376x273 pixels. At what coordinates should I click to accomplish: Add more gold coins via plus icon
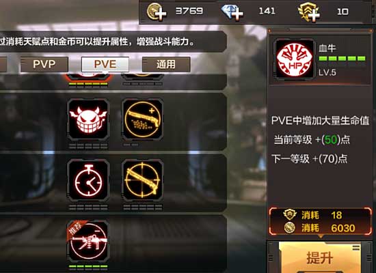(x=157, y=12)
